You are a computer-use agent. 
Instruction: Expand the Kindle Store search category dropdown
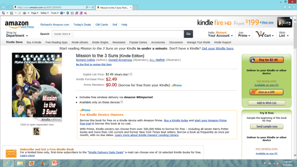(62, 34)
